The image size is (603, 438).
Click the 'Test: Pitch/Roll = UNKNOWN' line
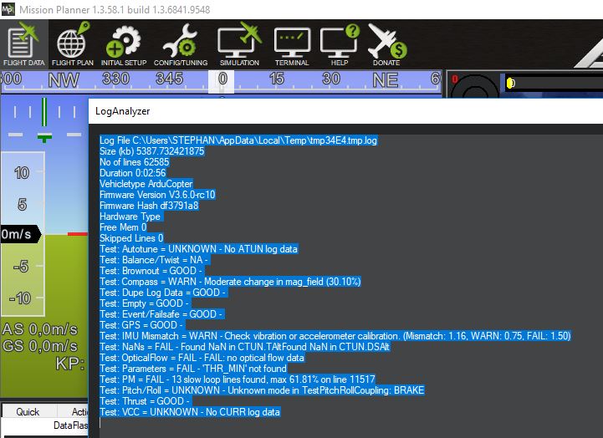(262, 390)
